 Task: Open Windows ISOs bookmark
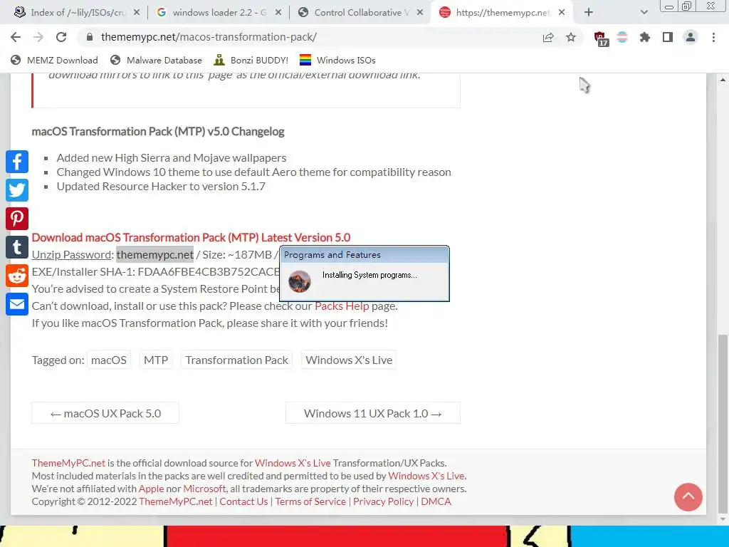[x=337, y=60]
